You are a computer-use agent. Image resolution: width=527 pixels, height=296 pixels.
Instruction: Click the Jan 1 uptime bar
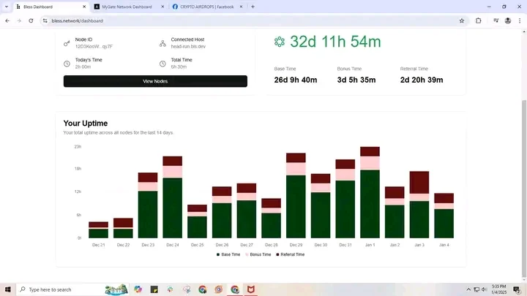click(x=370, y=192)
